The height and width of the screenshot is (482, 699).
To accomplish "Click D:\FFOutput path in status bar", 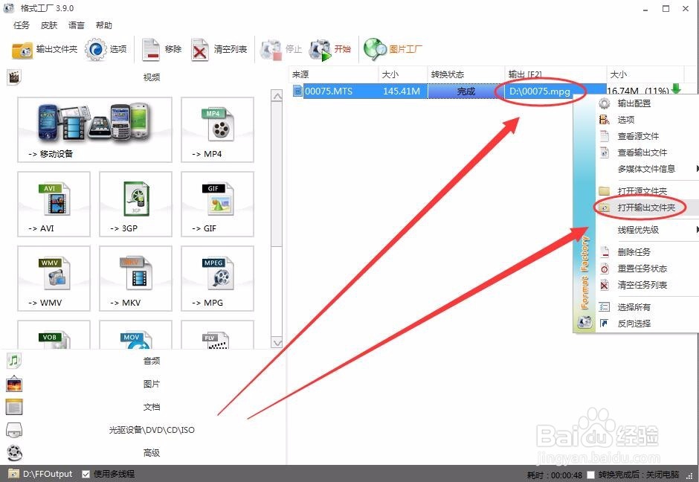I will point(48,474).
